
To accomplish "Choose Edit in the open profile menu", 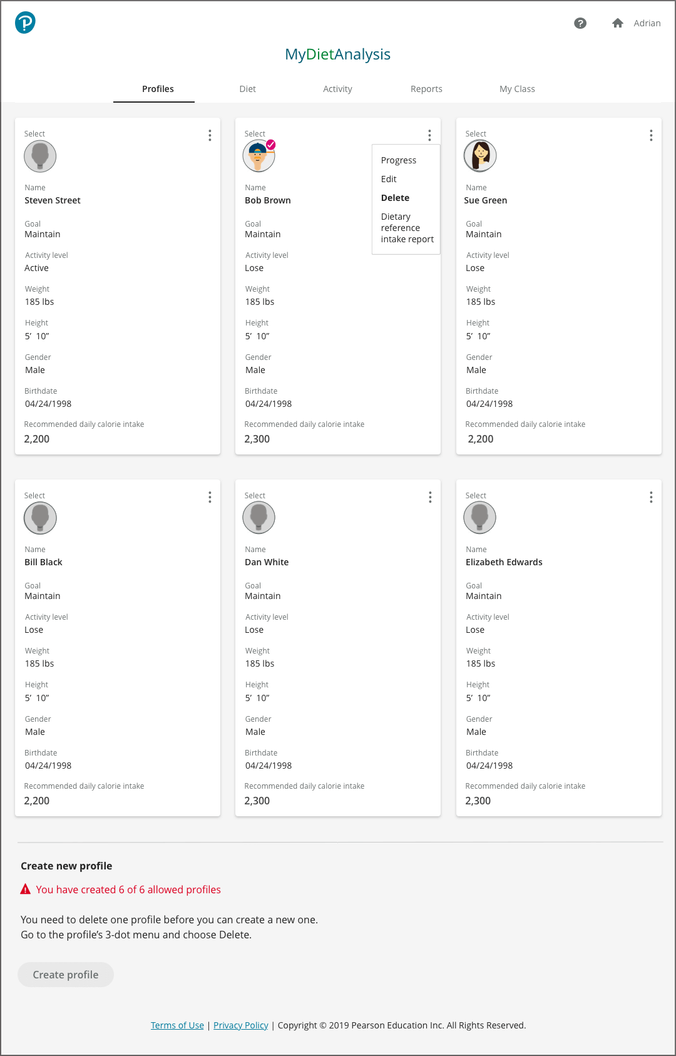I will pos(389,179).
